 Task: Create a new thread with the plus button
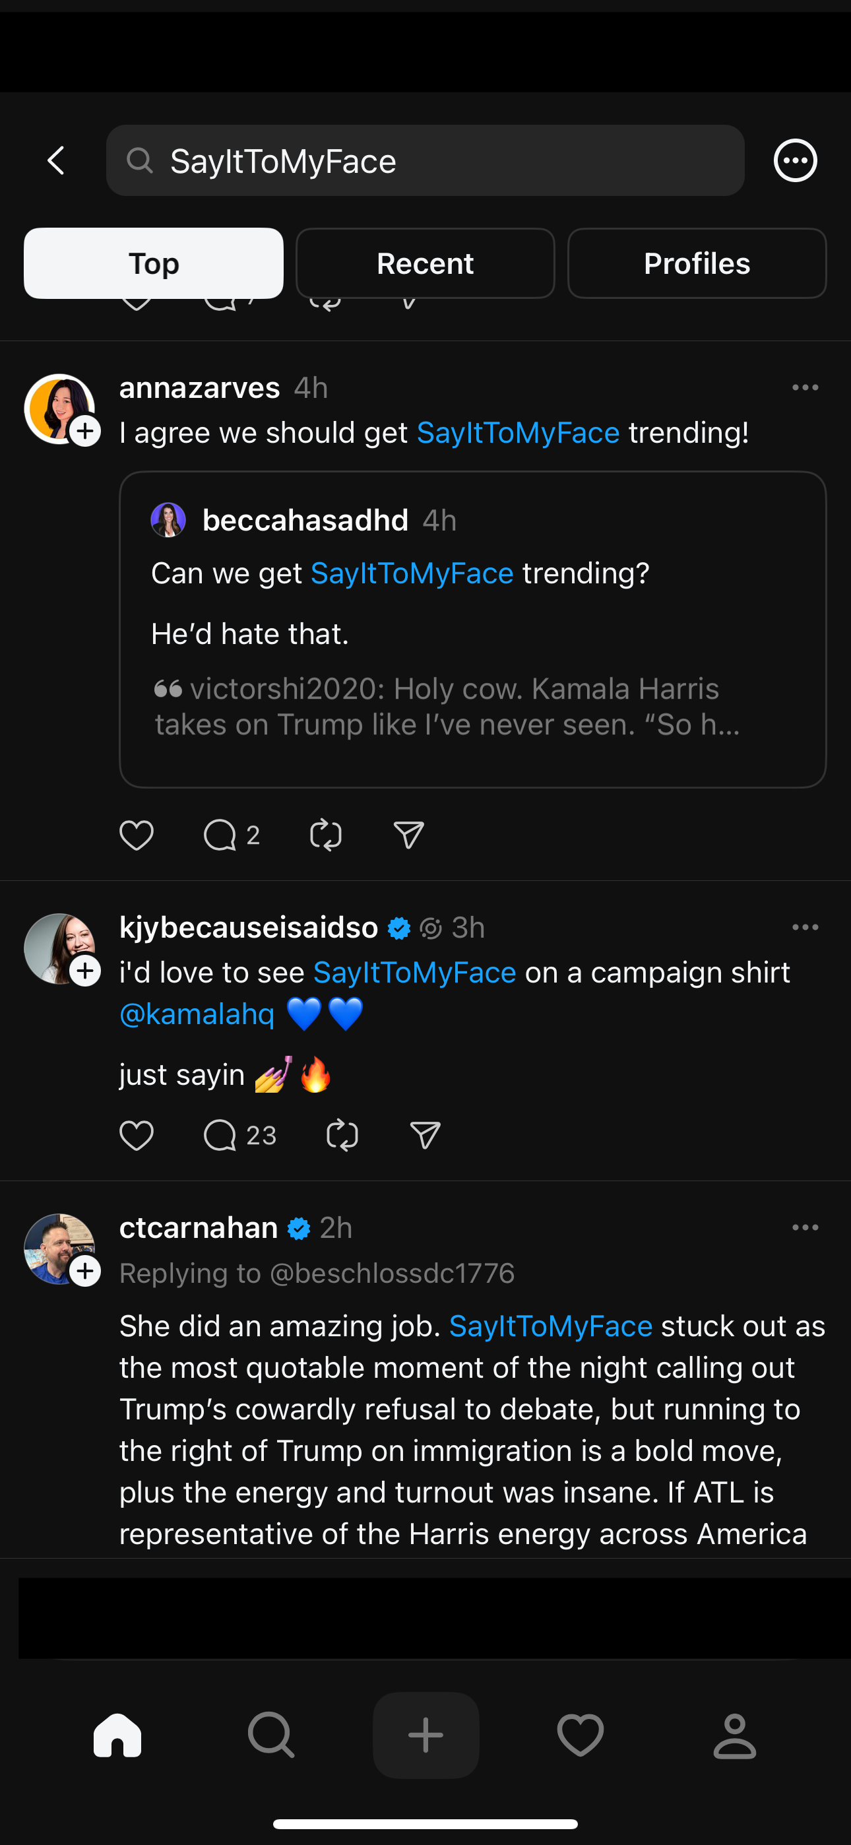(x=425, y=1735)
